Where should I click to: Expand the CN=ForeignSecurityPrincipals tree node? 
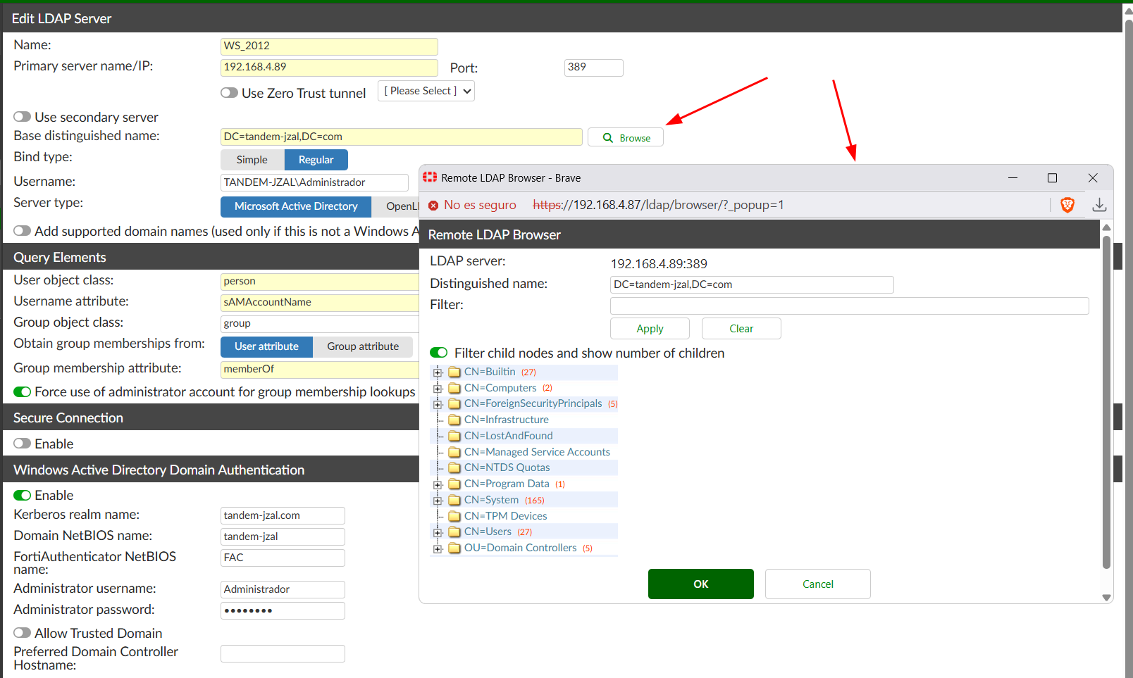[x=438, y=404]
